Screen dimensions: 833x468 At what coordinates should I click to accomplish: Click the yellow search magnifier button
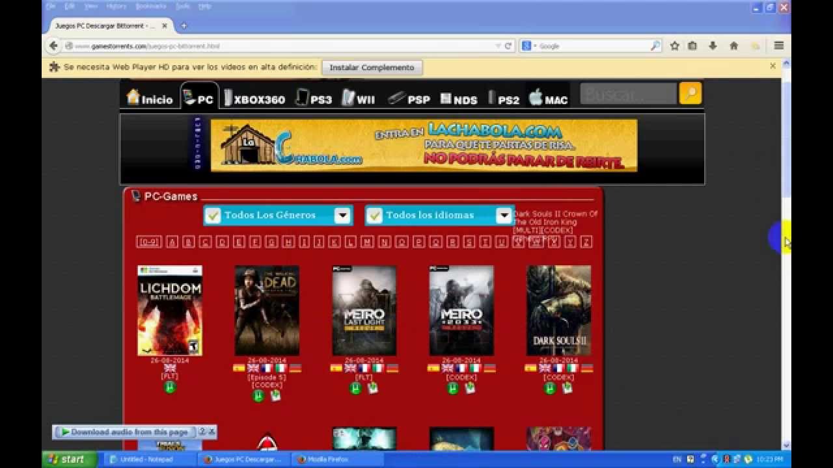click(690, 94)
